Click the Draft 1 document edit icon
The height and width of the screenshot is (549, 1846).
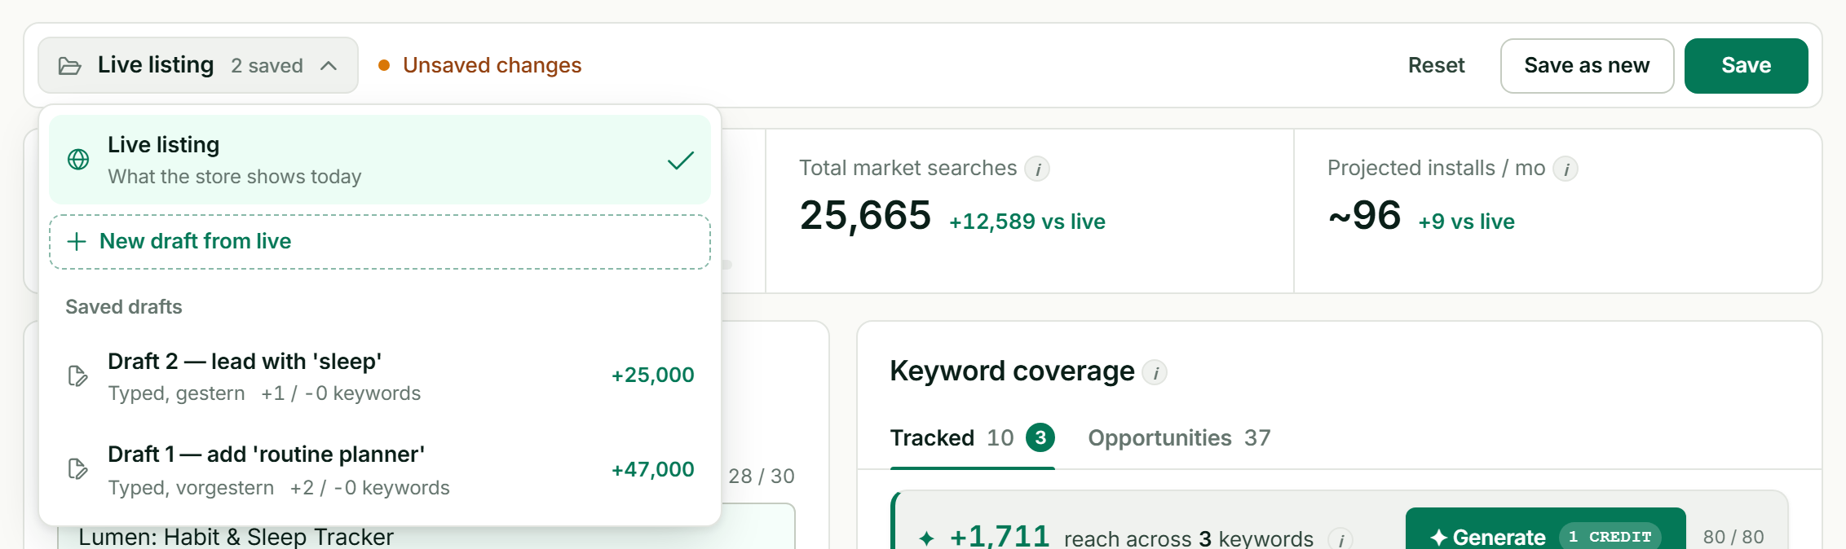(x=78, y=469)
